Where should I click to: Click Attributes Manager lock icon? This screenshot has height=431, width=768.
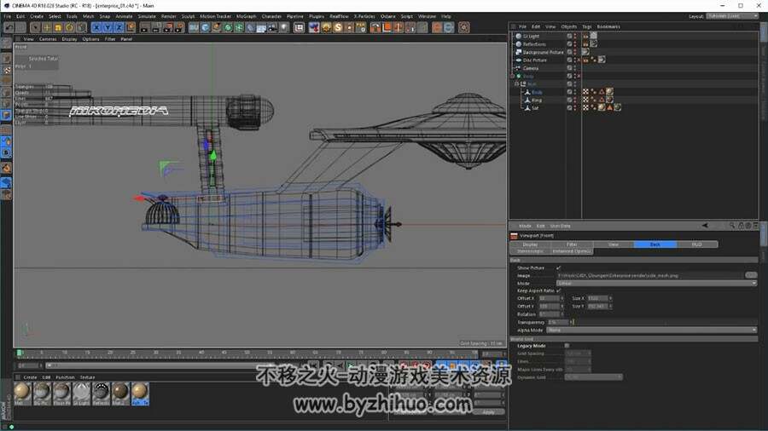[x=741, y=226]
